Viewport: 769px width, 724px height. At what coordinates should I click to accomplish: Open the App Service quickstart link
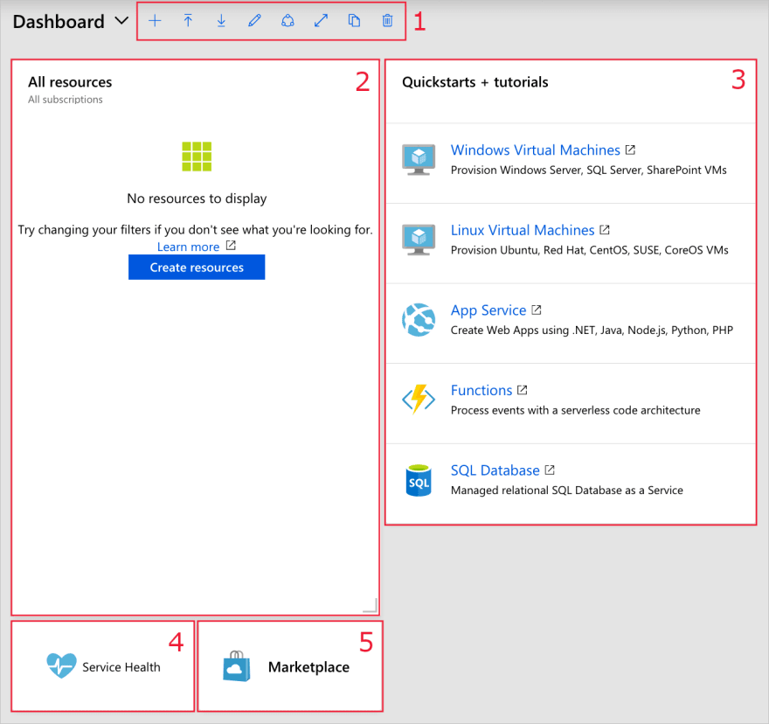click(x=488, y=310)
